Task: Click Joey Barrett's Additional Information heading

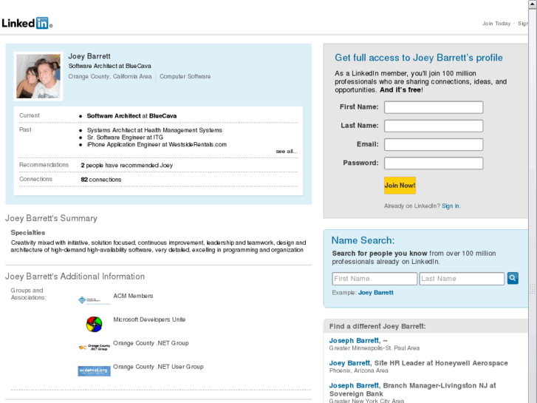Action: click(75, 277)
